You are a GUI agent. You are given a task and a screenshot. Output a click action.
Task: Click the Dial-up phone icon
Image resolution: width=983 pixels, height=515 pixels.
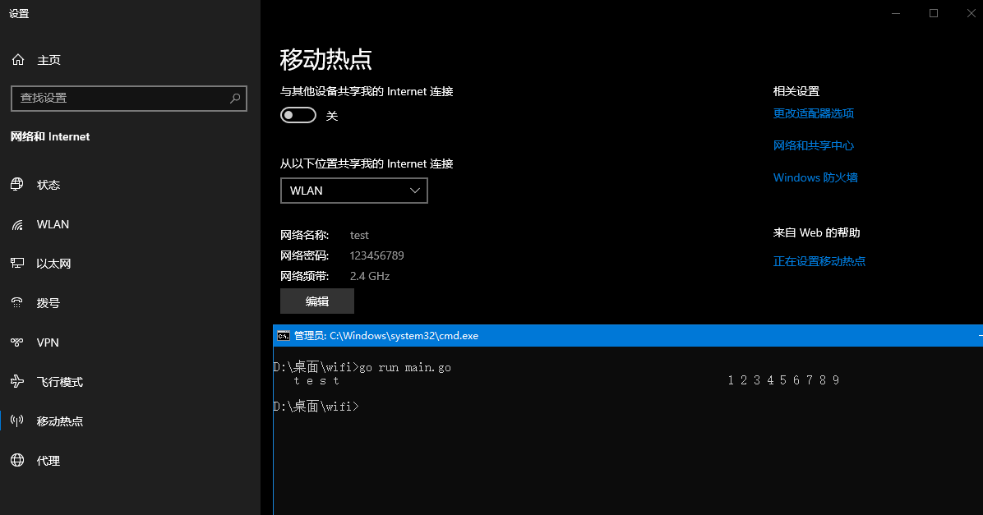pos(17,302)
